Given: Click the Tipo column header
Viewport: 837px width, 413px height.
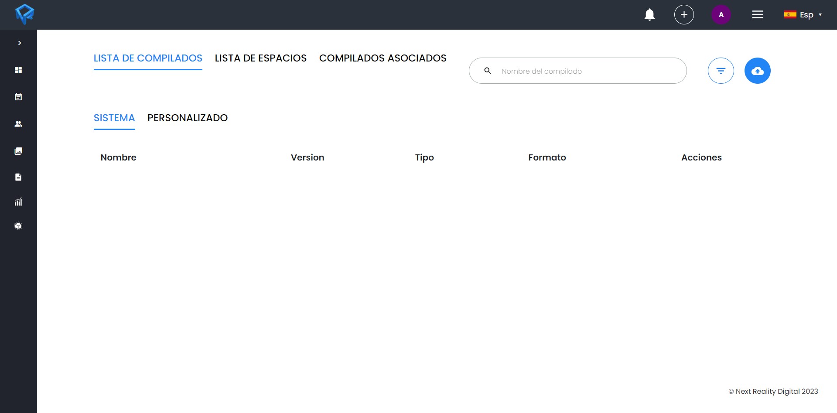Looking at the screenshot, I should (x=424, y=157).
